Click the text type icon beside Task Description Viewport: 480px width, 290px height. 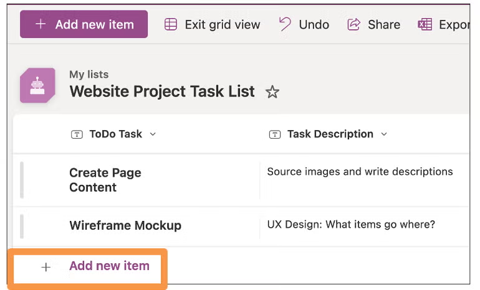[274, 134]
